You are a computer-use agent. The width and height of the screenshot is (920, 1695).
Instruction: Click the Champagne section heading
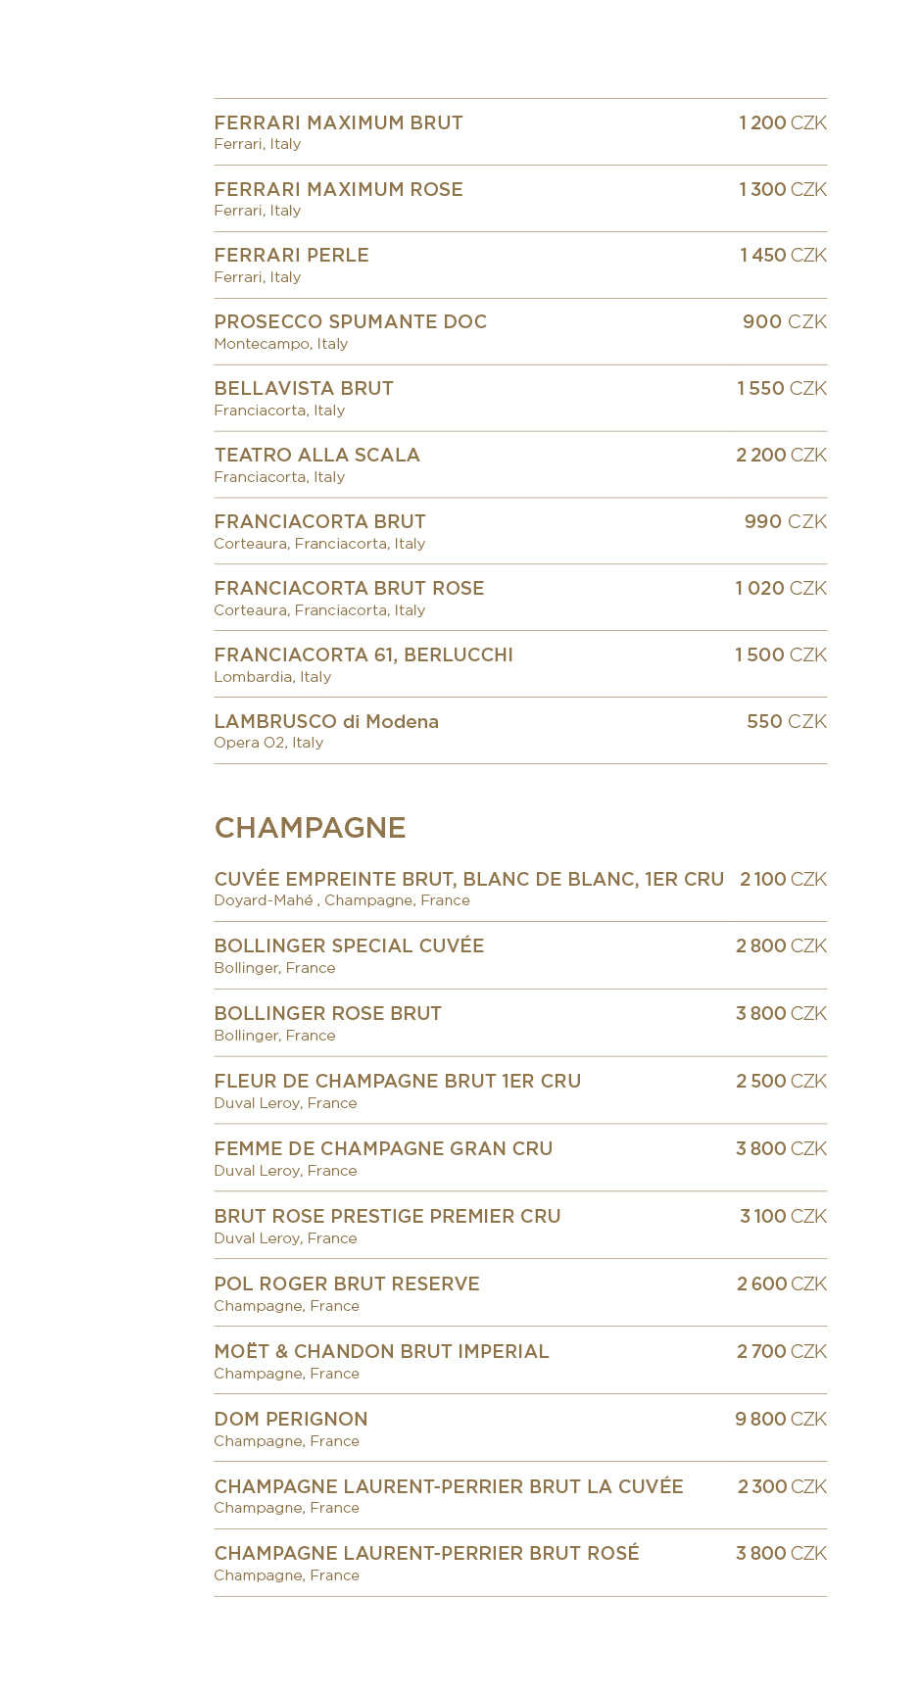pyautogui.click(x=310, y=828)
